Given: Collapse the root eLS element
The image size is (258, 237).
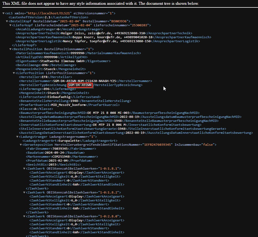Looking at the screenshot, I should 3,13.
